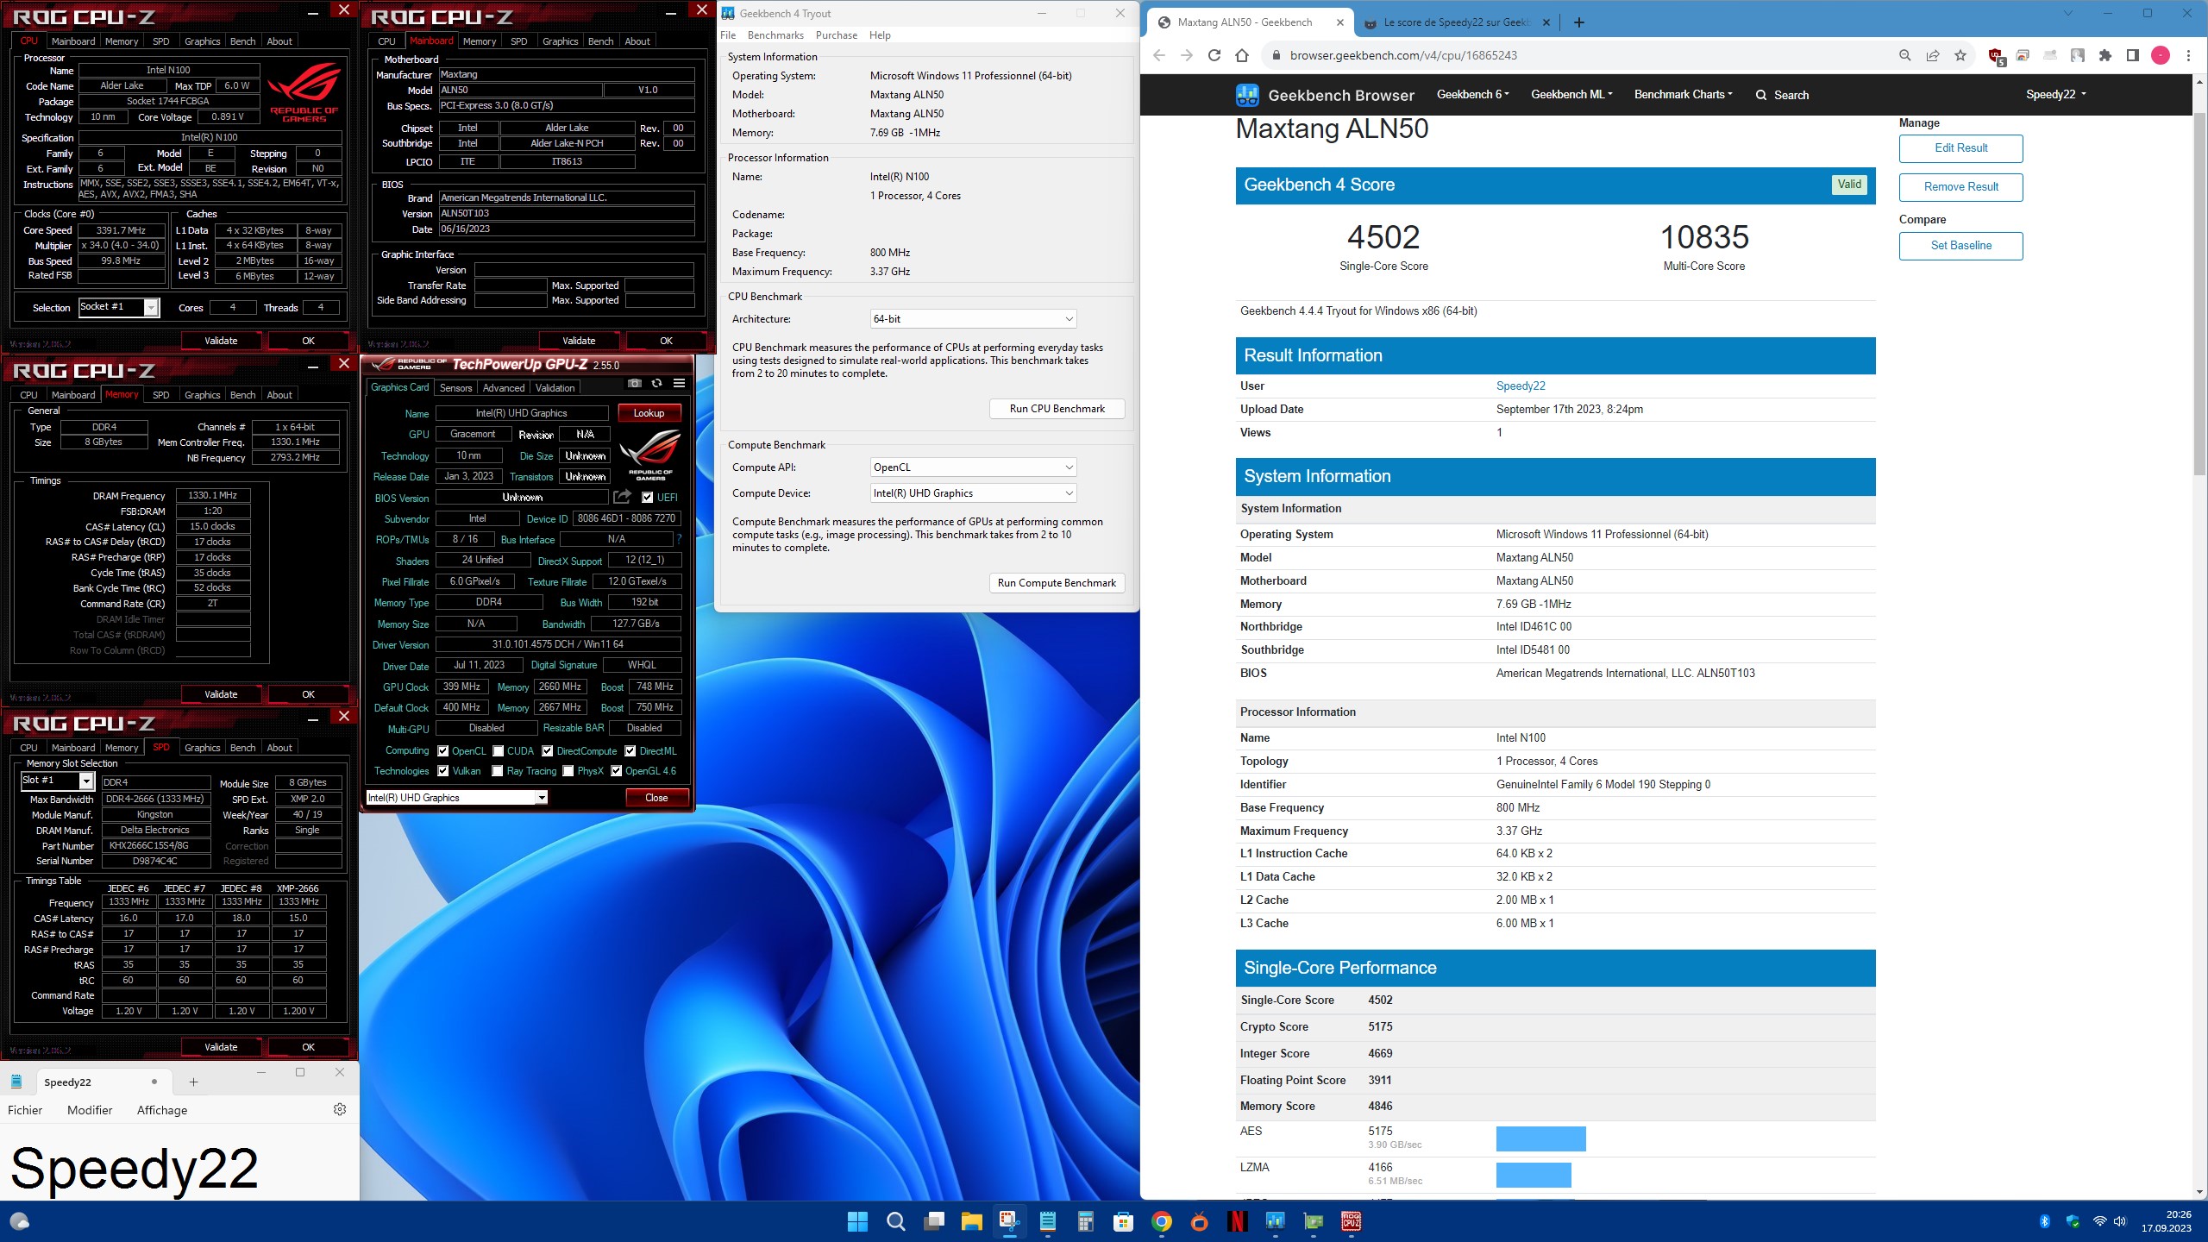Click Run Compute Benchmark button

click(x=1057, y=583)
